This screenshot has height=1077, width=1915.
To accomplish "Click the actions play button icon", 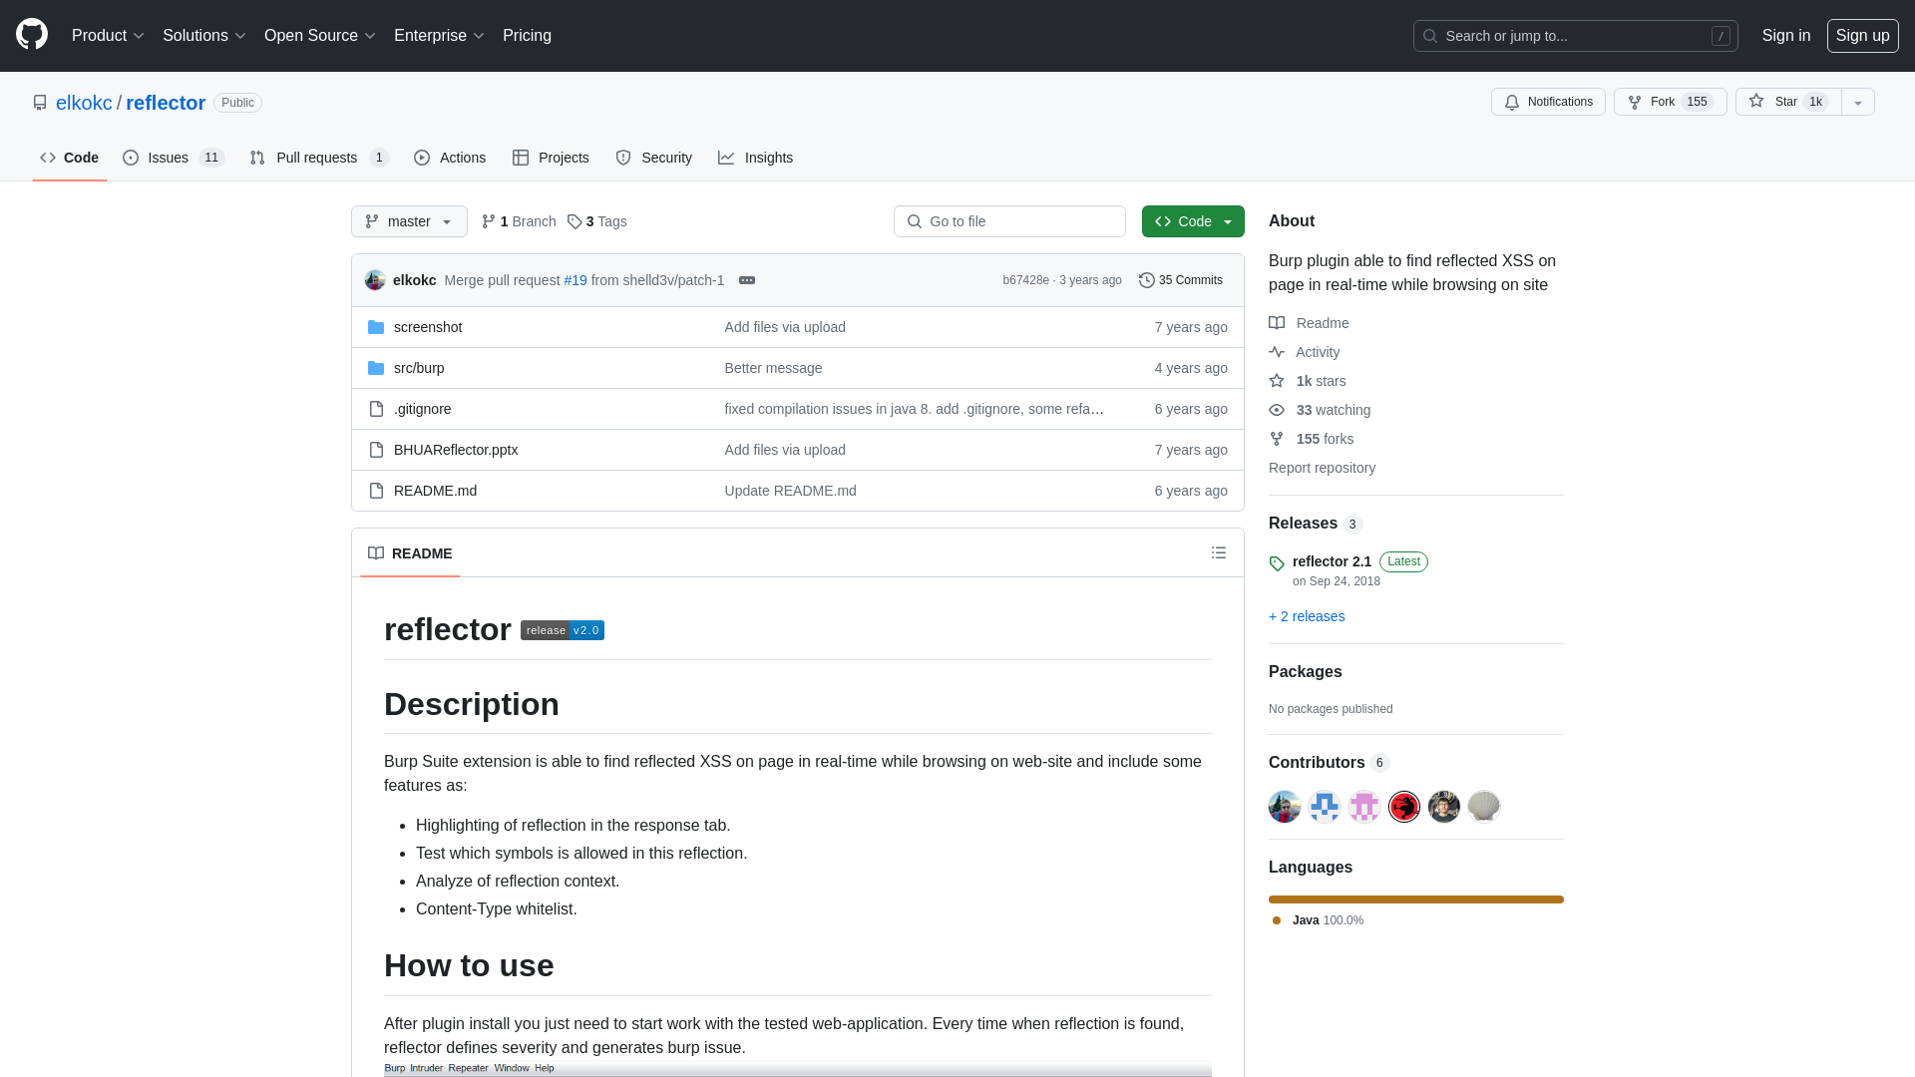I will point(422,158).
